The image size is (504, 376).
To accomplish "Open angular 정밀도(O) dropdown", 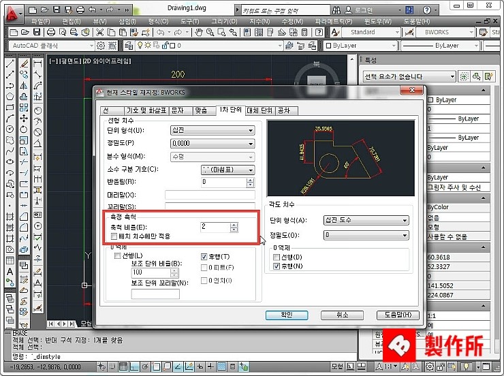I will point(366,235).
